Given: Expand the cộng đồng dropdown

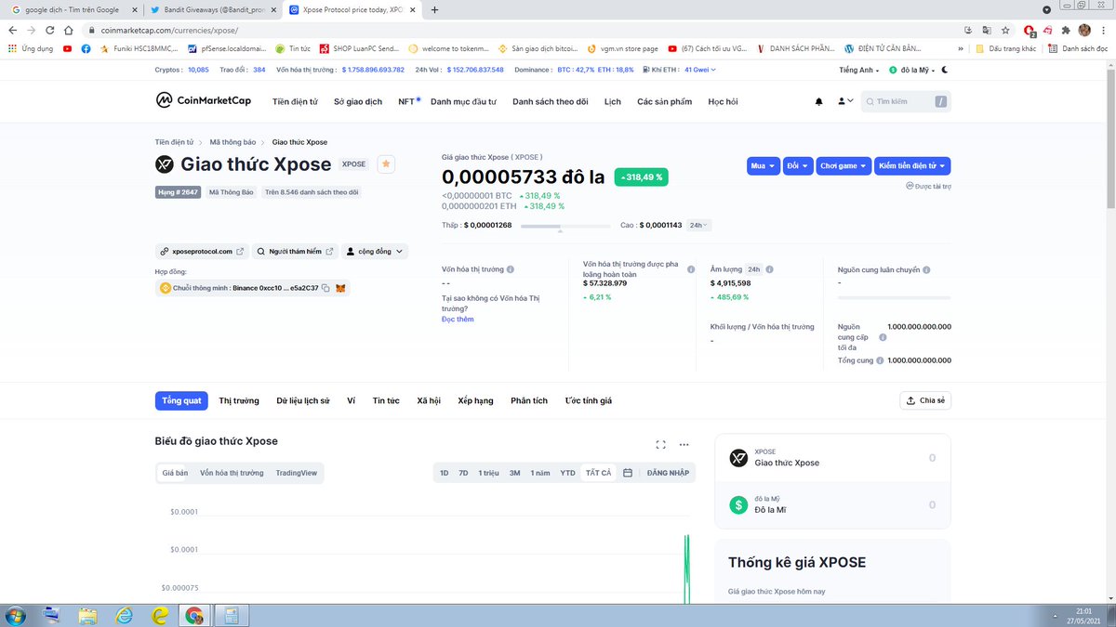Looking at the screenshot, I should click(x=375, y=251).
